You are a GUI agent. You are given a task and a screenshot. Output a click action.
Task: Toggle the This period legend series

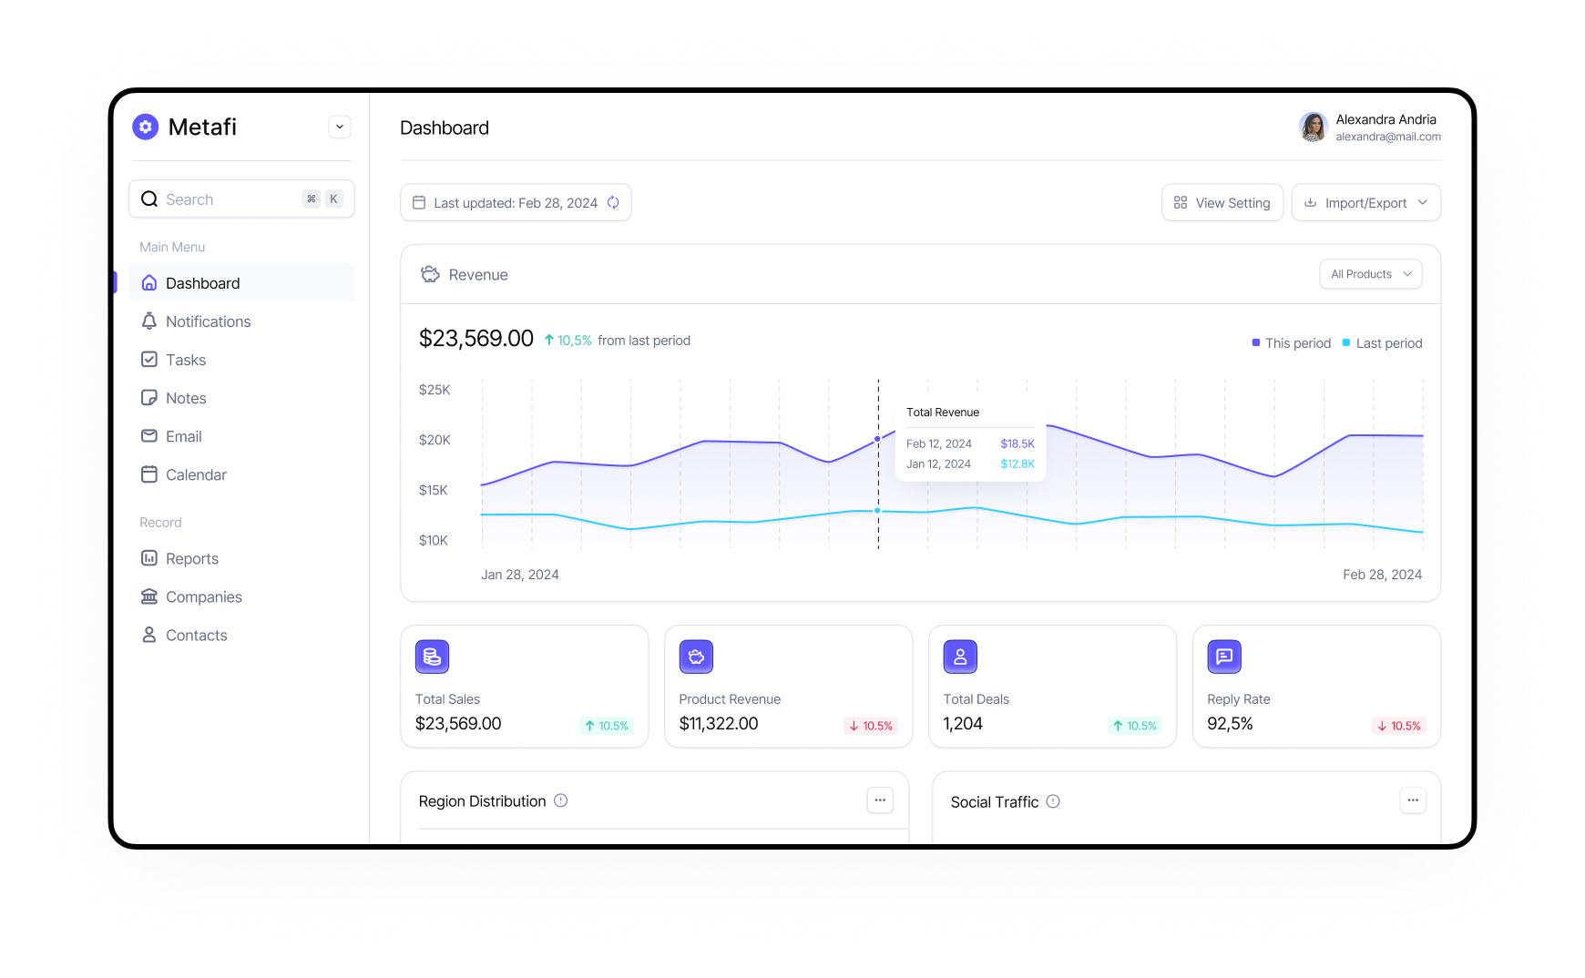point(1292,343)
